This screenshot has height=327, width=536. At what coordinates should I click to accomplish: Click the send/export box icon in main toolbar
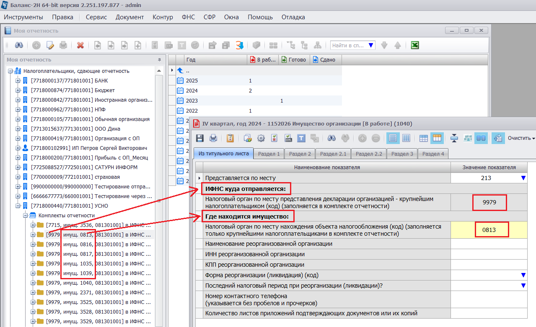212,45
